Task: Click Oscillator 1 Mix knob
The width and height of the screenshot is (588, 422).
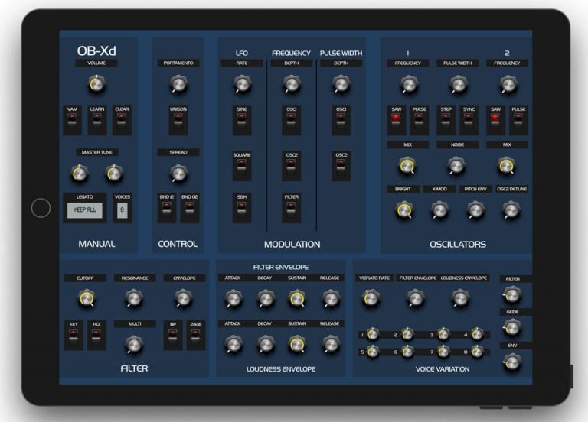Action: [x=407, y=166]
